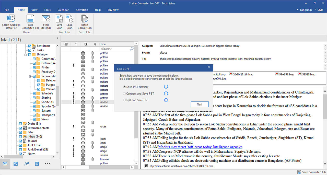Image resolution: width=327 pixels, height=175 pixels.
Task: Switch to the Tools ribbon tab
Action: 47,10
